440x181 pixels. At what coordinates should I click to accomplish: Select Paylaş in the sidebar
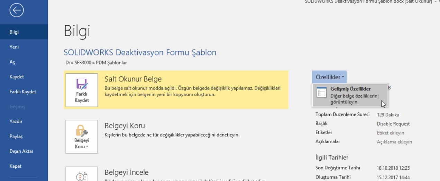(x=16, y=136)
